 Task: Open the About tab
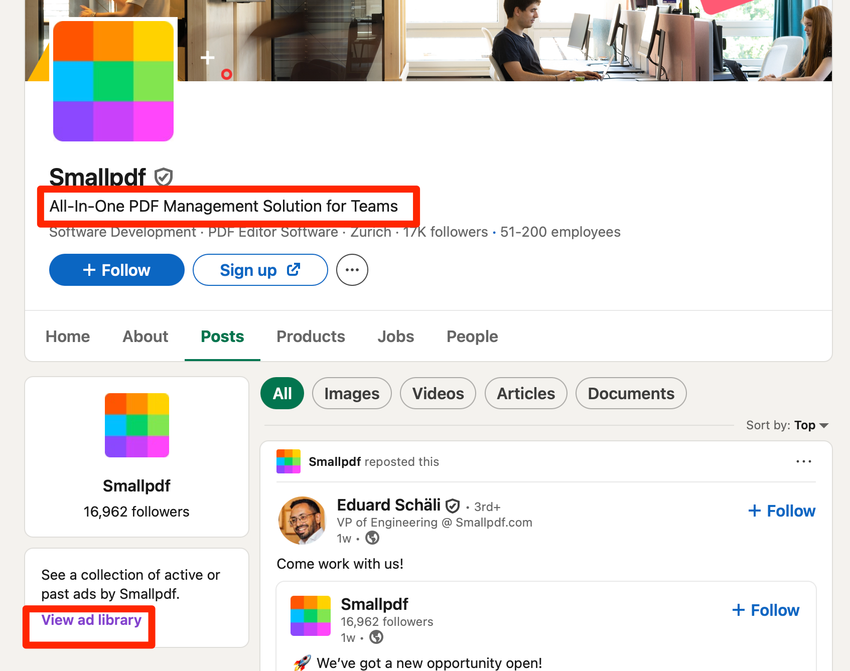146,336
